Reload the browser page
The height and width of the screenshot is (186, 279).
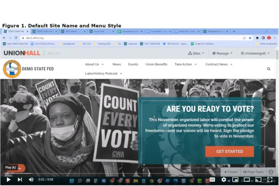pos(16,38)
